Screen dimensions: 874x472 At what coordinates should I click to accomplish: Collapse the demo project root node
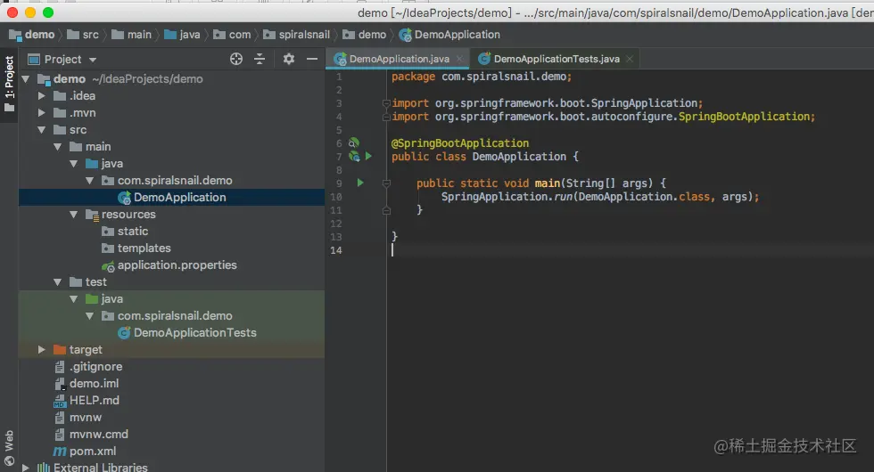[26, 79]
